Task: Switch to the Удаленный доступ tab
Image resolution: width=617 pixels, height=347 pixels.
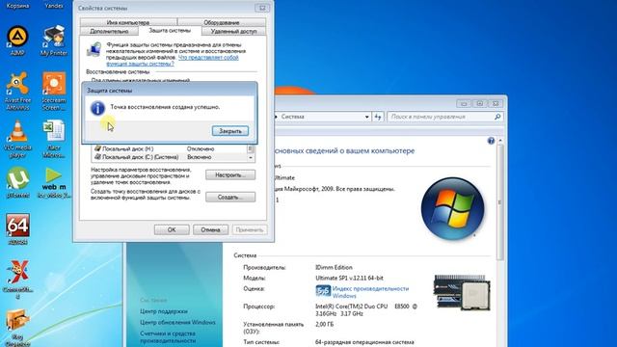Action: pyautogui.click(x=233, y=31)
